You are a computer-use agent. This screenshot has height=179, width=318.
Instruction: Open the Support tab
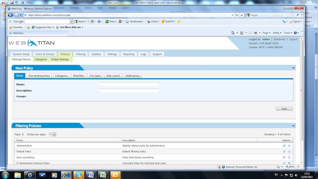click(x=157, y=54)
